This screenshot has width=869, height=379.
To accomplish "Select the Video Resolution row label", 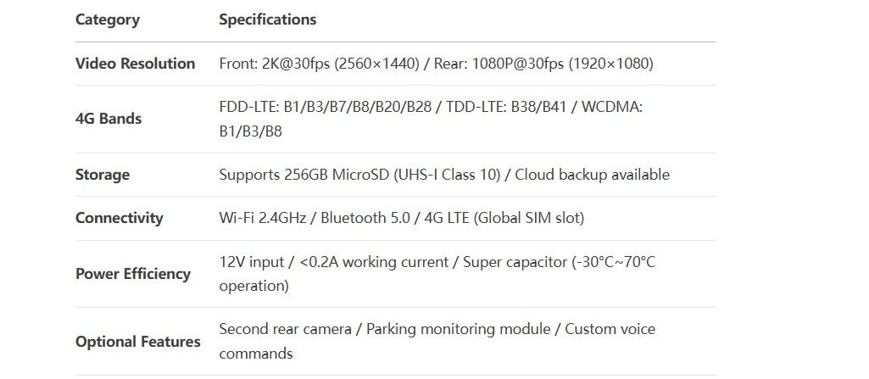I will point(136,64).
